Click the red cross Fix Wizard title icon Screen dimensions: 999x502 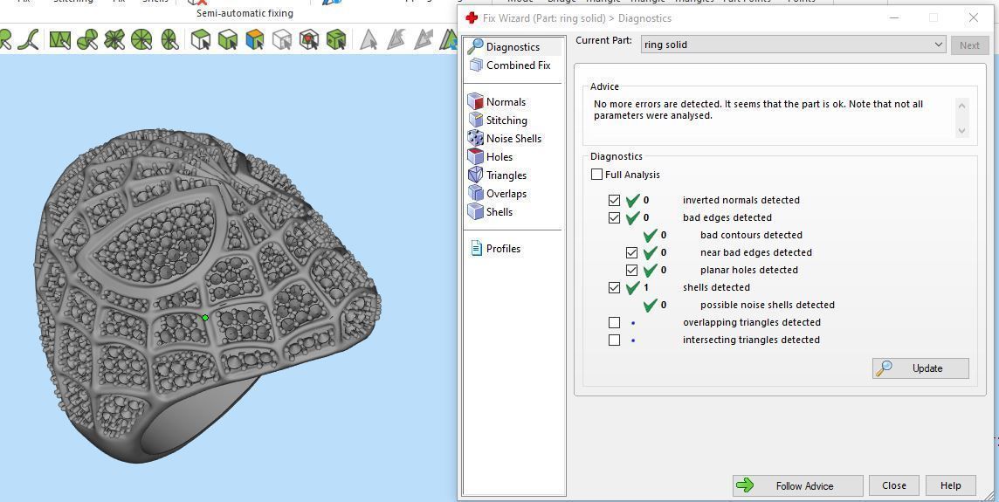click(472, 17)
